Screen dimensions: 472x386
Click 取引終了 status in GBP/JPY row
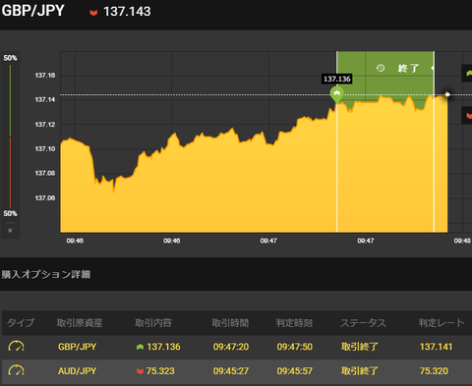click(x=360, y=347)
